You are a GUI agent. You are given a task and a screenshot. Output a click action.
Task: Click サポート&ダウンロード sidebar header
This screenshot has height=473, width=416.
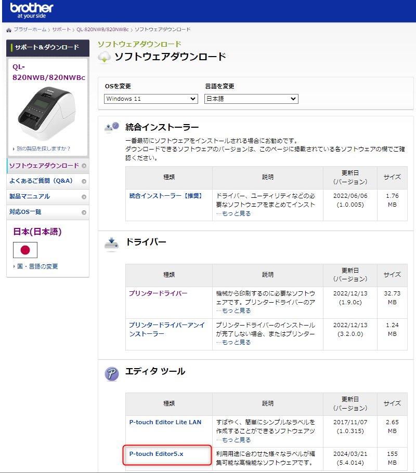pos(47,47)
